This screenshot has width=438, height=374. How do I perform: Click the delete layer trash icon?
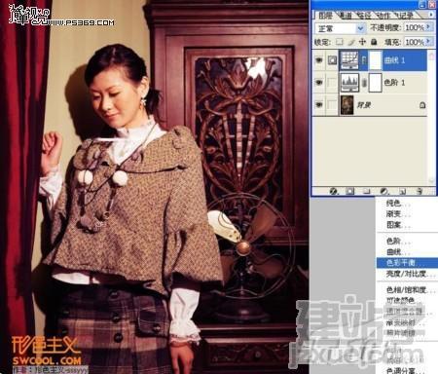pyautogui.click(x=420, y=191)
